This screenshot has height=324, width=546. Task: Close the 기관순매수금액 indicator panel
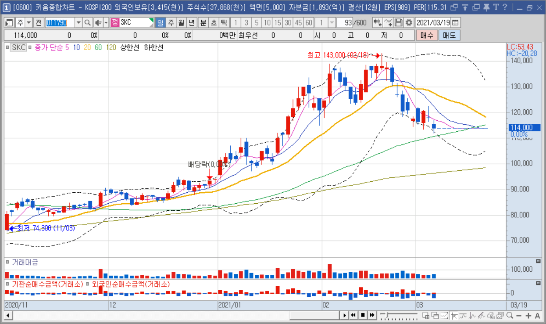(x=539, y=283)
